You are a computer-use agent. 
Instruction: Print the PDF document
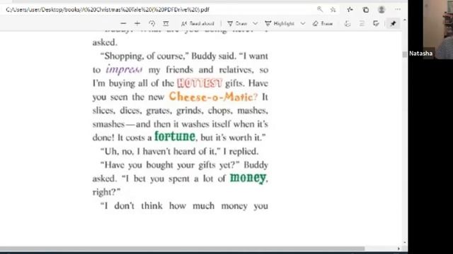pyautogui.click(x=348, y=23)
